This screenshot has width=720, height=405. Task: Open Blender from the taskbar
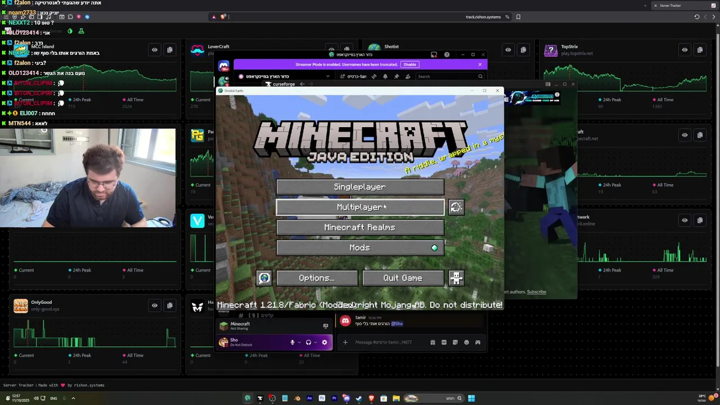pos(297,398)
